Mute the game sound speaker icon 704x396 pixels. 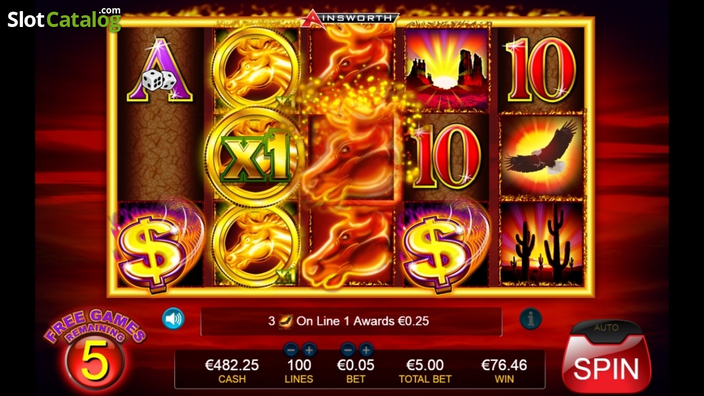tap(173, 319)
